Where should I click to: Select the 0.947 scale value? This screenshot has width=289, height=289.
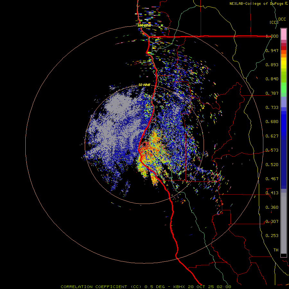point(272,50)
